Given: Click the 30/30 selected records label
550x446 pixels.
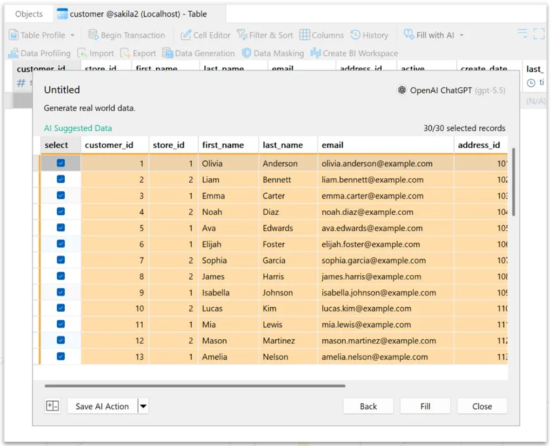Looking at the screenshot, I should tap(464, 128).
